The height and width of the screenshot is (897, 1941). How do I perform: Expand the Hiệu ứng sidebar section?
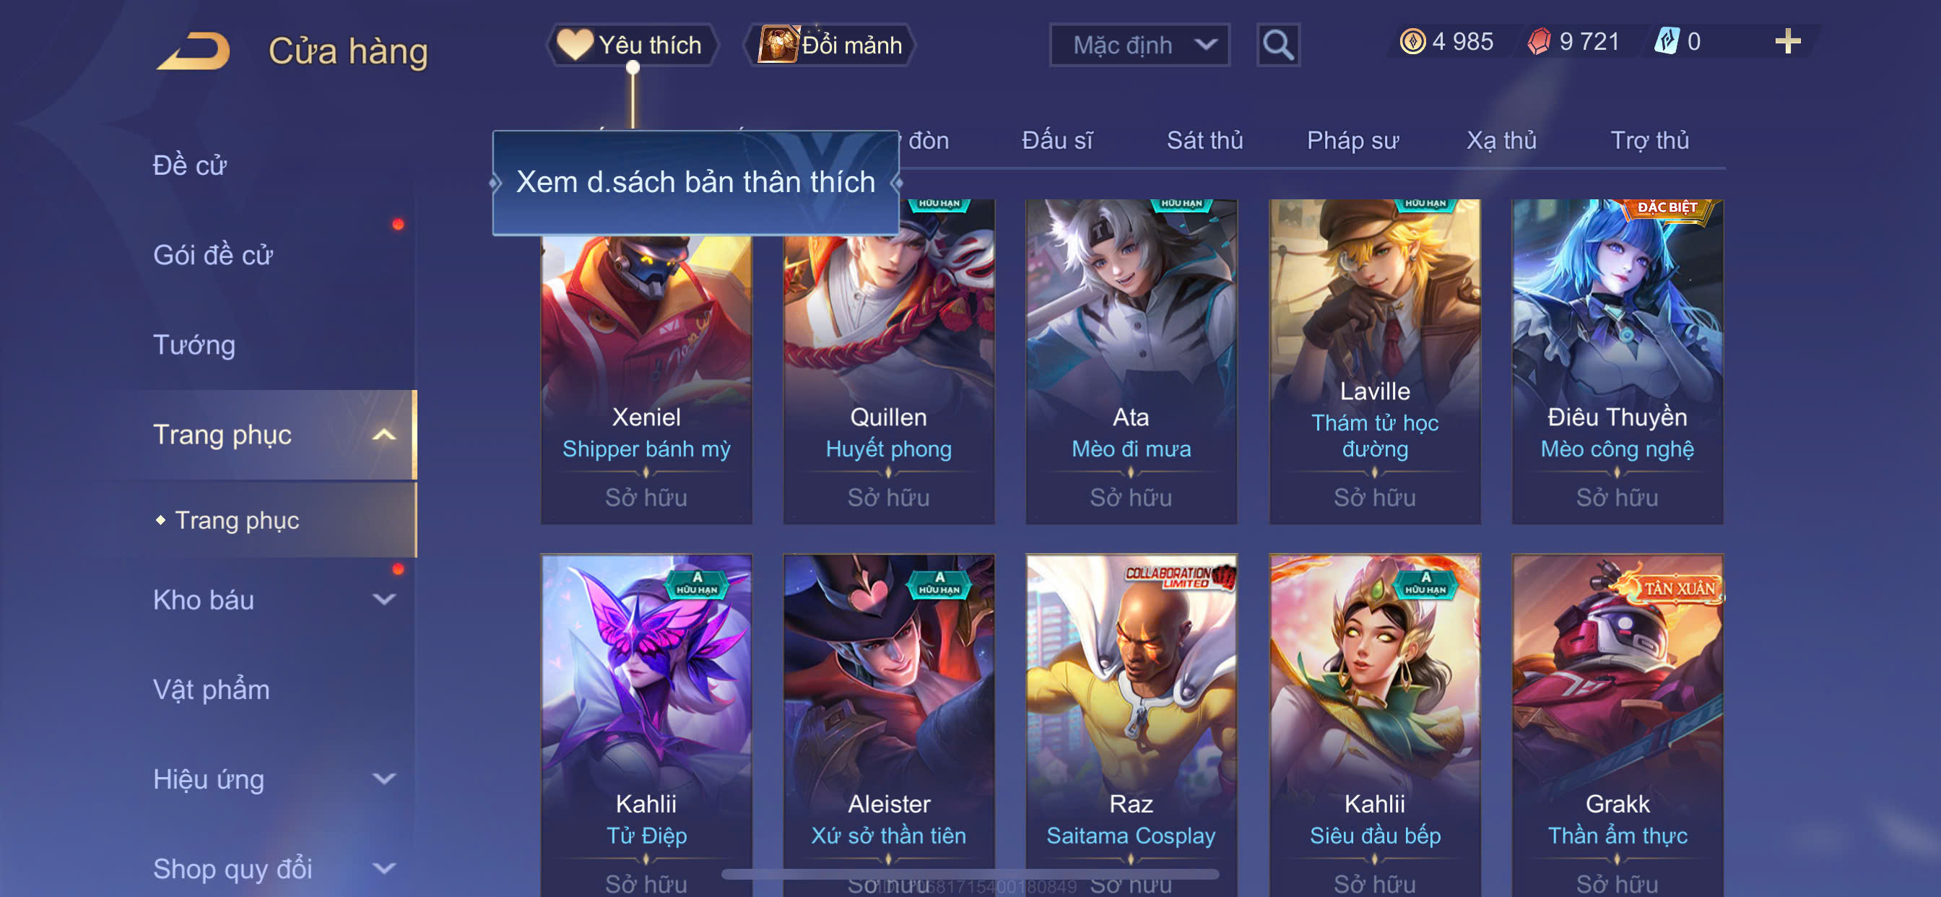tap(384, 779)
